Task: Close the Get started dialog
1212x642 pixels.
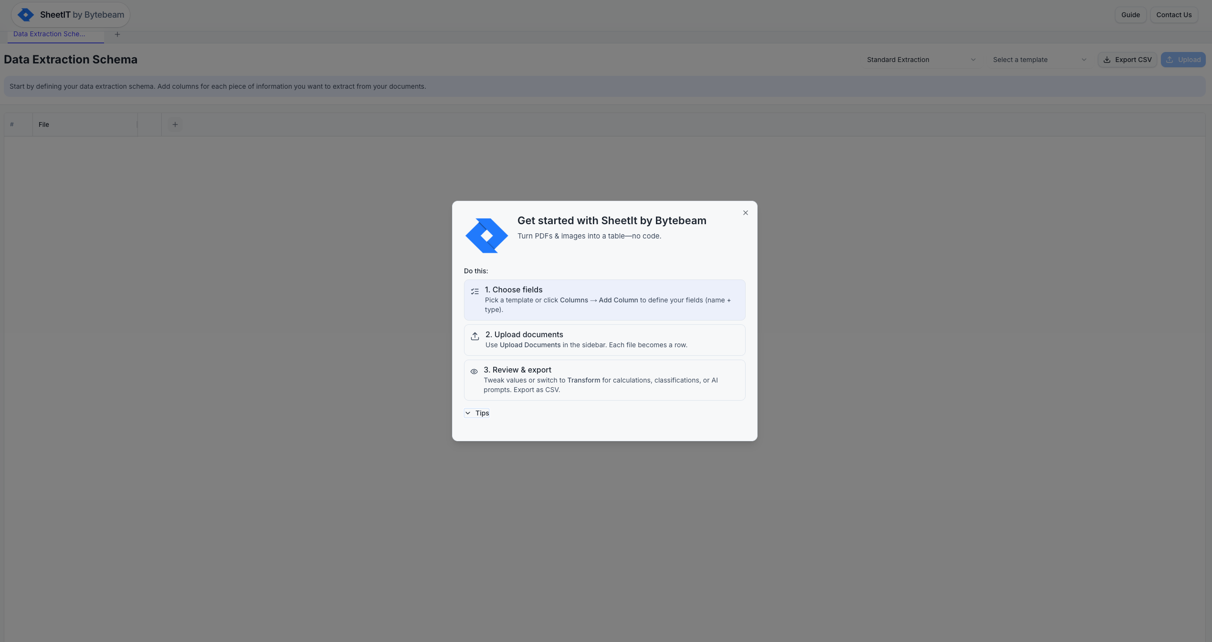Action: 745,213
